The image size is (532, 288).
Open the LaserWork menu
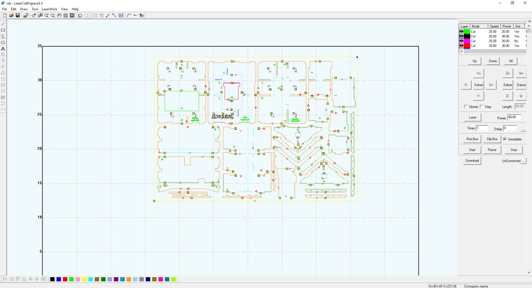[x=49, y=9]
